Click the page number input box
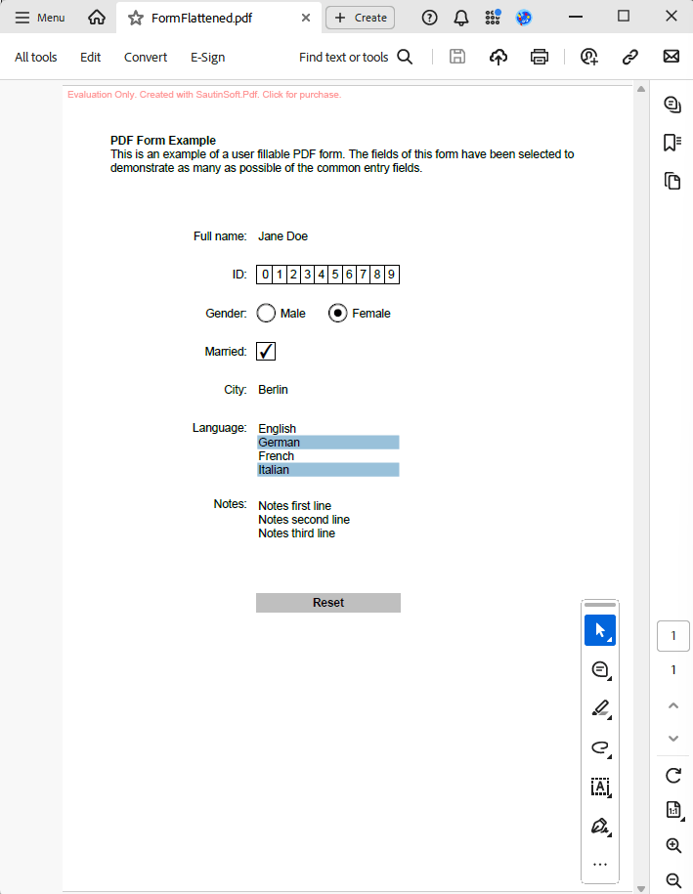 pyautogui.click(x=672, y=636)
